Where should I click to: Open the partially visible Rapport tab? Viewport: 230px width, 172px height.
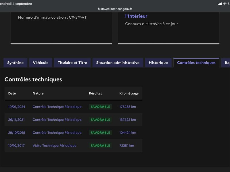coord(226,63)
